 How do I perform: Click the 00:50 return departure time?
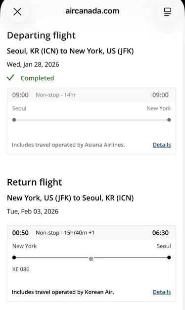(20, 233)
